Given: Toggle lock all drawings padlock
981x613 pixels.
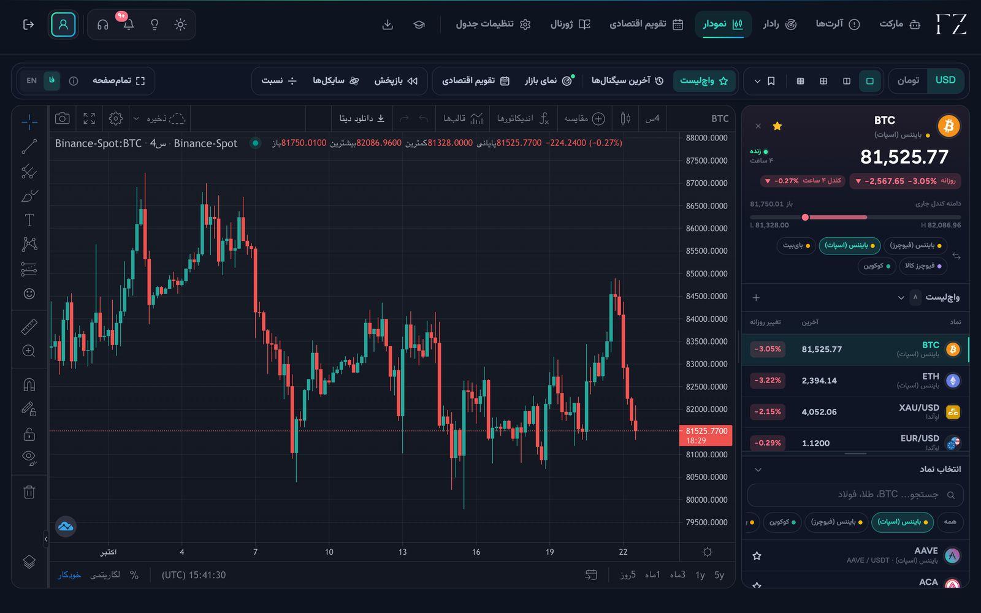Looking at the screenshot, I should (29, 434).
